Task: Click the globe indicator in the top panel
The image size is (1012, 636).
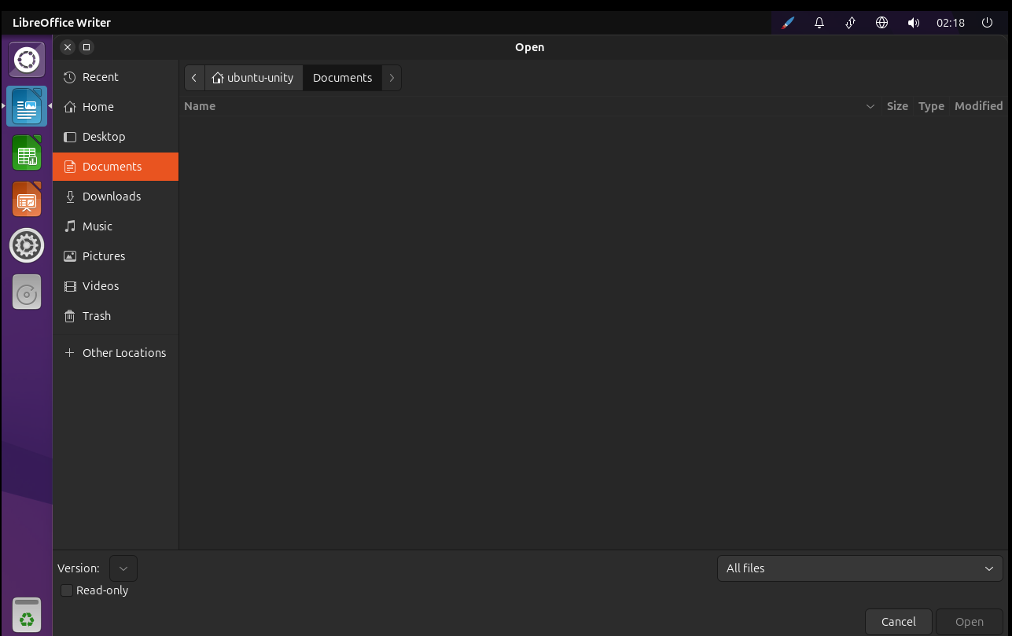Action: pyautogui.click(x=882, y=23)
